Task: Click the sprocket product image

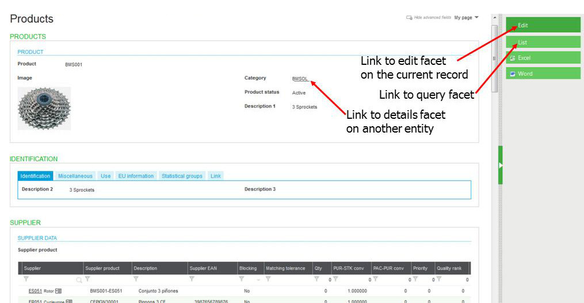Action: (x=44, y=108)
